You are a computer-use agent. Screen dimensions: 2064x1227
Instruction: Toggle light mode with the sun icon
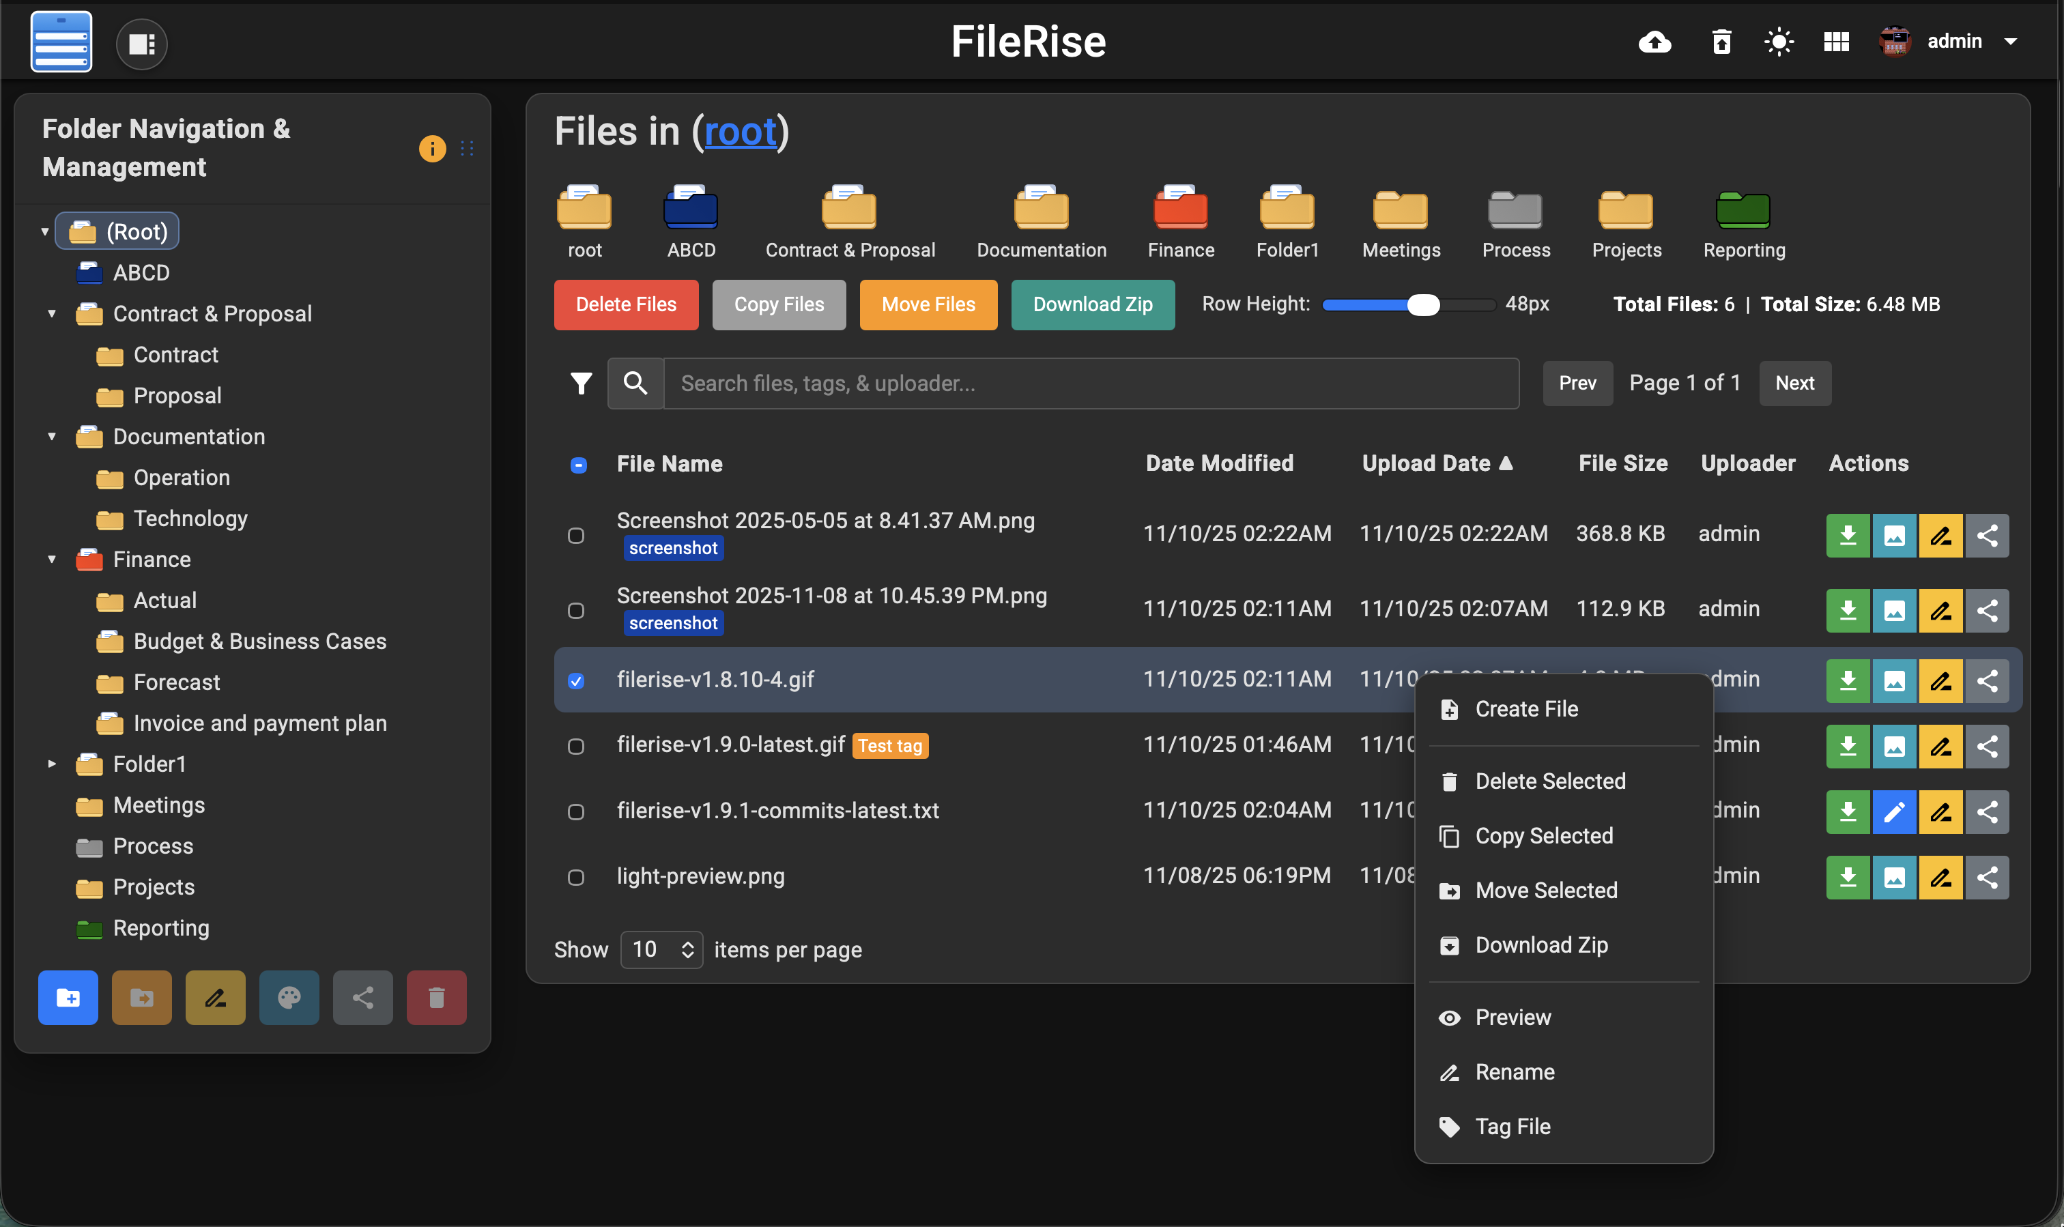[1779, 42]
